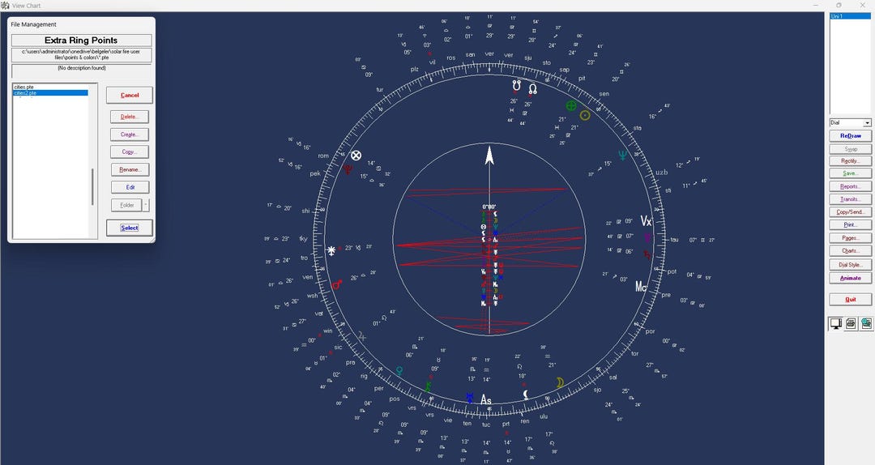This screenshot has height=465, width=875.
Task: Click the yellow Sun glyph on the dial
Action: tap(585, 115)
